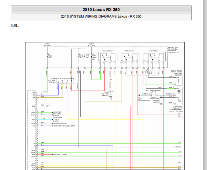Click the '3.5L' section heading
Screen dimensions: 207x170
(x=15, y=26)
